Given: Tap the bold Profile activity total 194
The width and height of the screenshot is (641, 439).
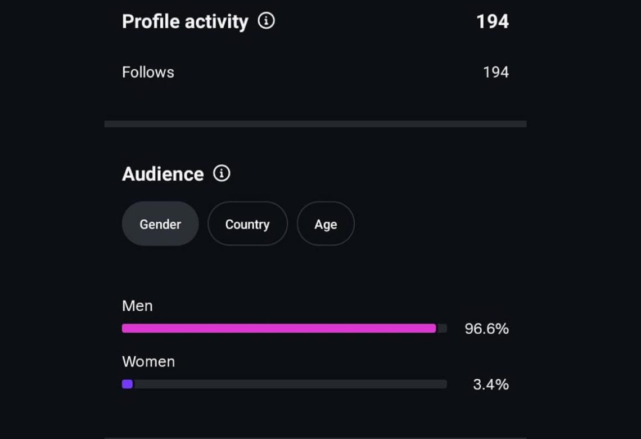Looking at the screenshot, I should (493, 22).
